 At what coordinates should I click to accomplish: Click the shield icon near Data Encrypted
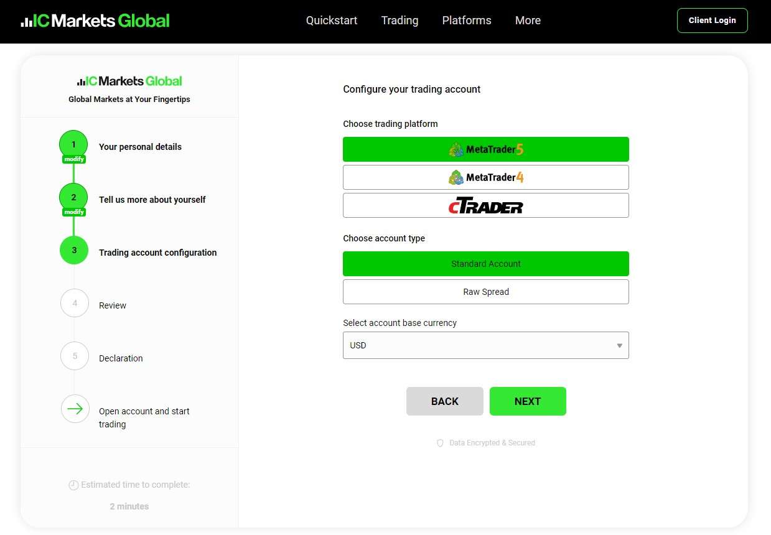[440, 443]
